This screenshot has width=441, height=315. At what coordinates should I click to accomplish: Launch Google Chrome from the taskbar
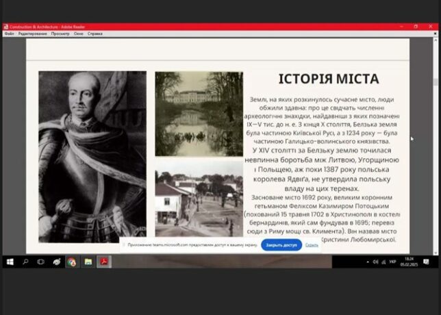[72, 262]
